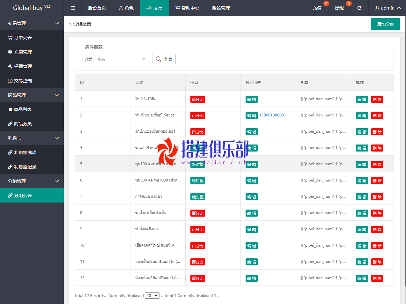Click the 搜索 search button
This screenshot has width=406, height=304.
(164, 59)
